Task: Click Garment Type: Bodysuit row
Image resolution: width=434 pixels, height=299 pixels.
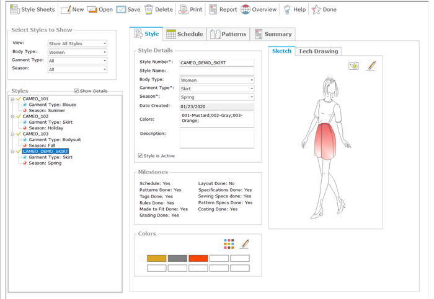Action: tap(55, 139)
